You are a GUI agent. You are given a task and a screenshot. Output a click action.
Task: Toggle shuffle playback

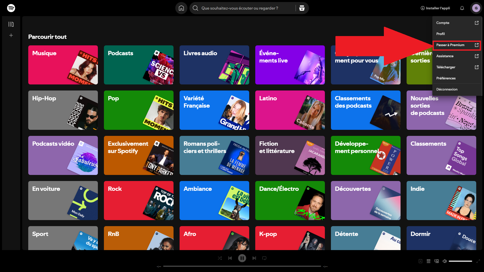tap(220, 258)
